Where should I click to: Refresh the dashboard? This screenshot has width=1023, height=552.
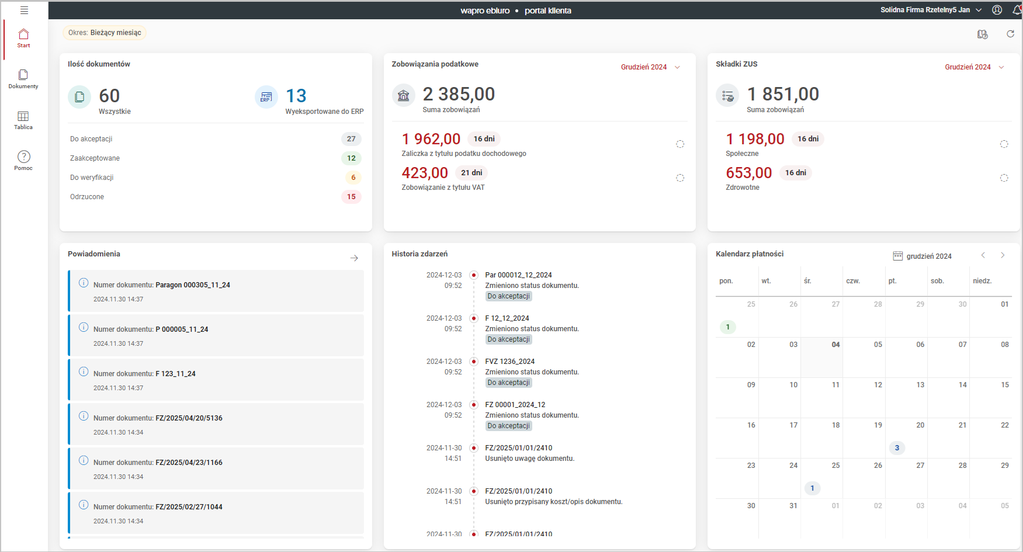click(x=1010, y=34)
